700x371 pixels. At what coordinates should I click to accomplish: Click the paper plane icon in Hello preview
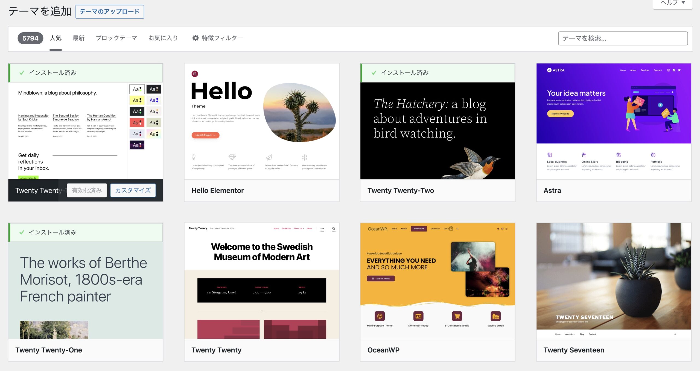pyautogui.click(x=269, y=157)
